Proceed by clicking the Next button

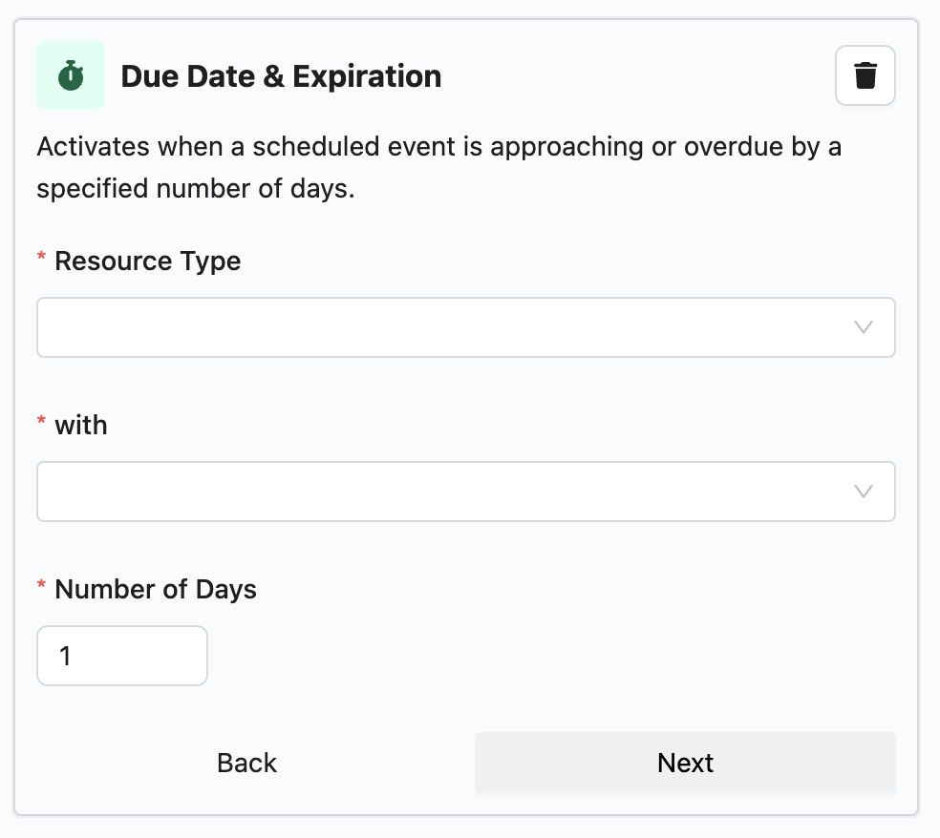click(x=685, y=763)
